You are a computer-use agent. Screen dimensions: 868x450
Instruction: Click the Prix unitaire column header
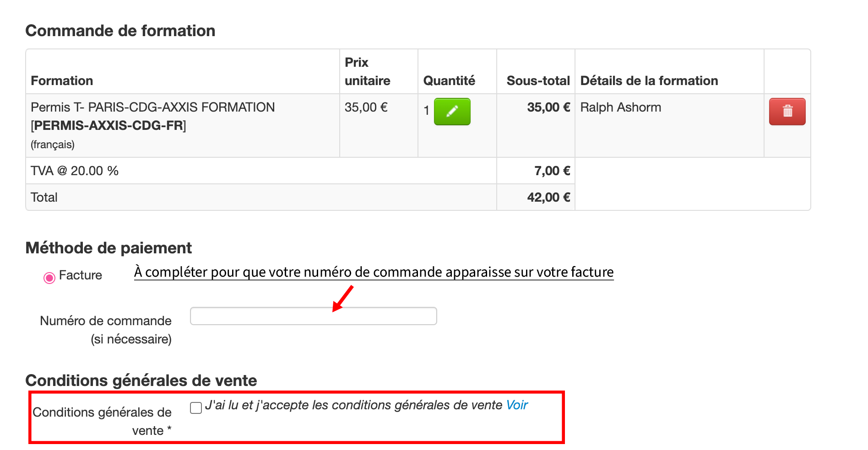[x=367, y=71]
